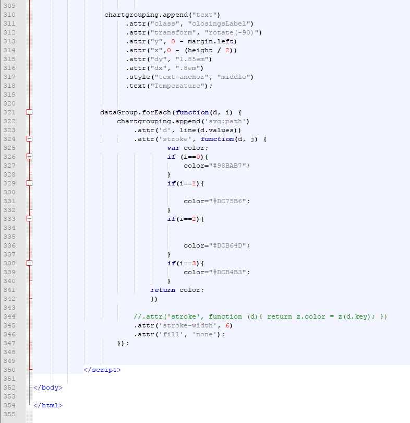Click the var color declaration
Screen dimensions: 410x423
[x=187, y=148]
